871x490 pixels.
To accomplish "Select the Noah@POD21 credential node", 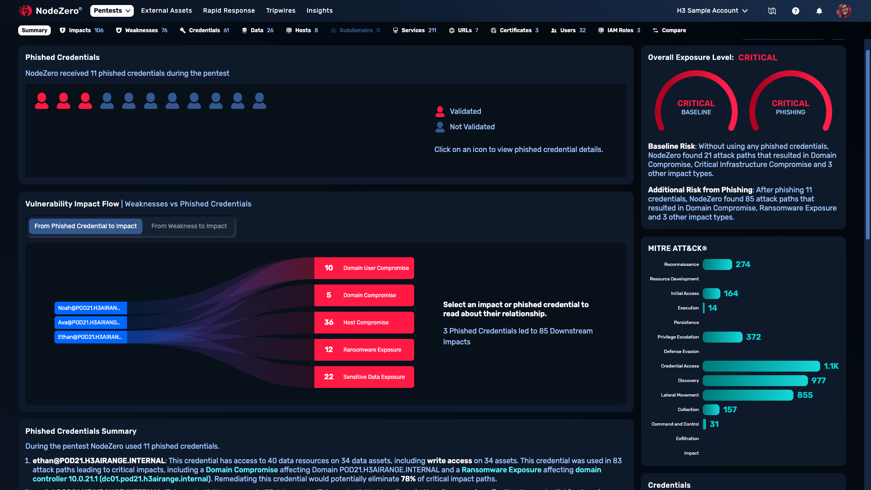I will point(91,308).
